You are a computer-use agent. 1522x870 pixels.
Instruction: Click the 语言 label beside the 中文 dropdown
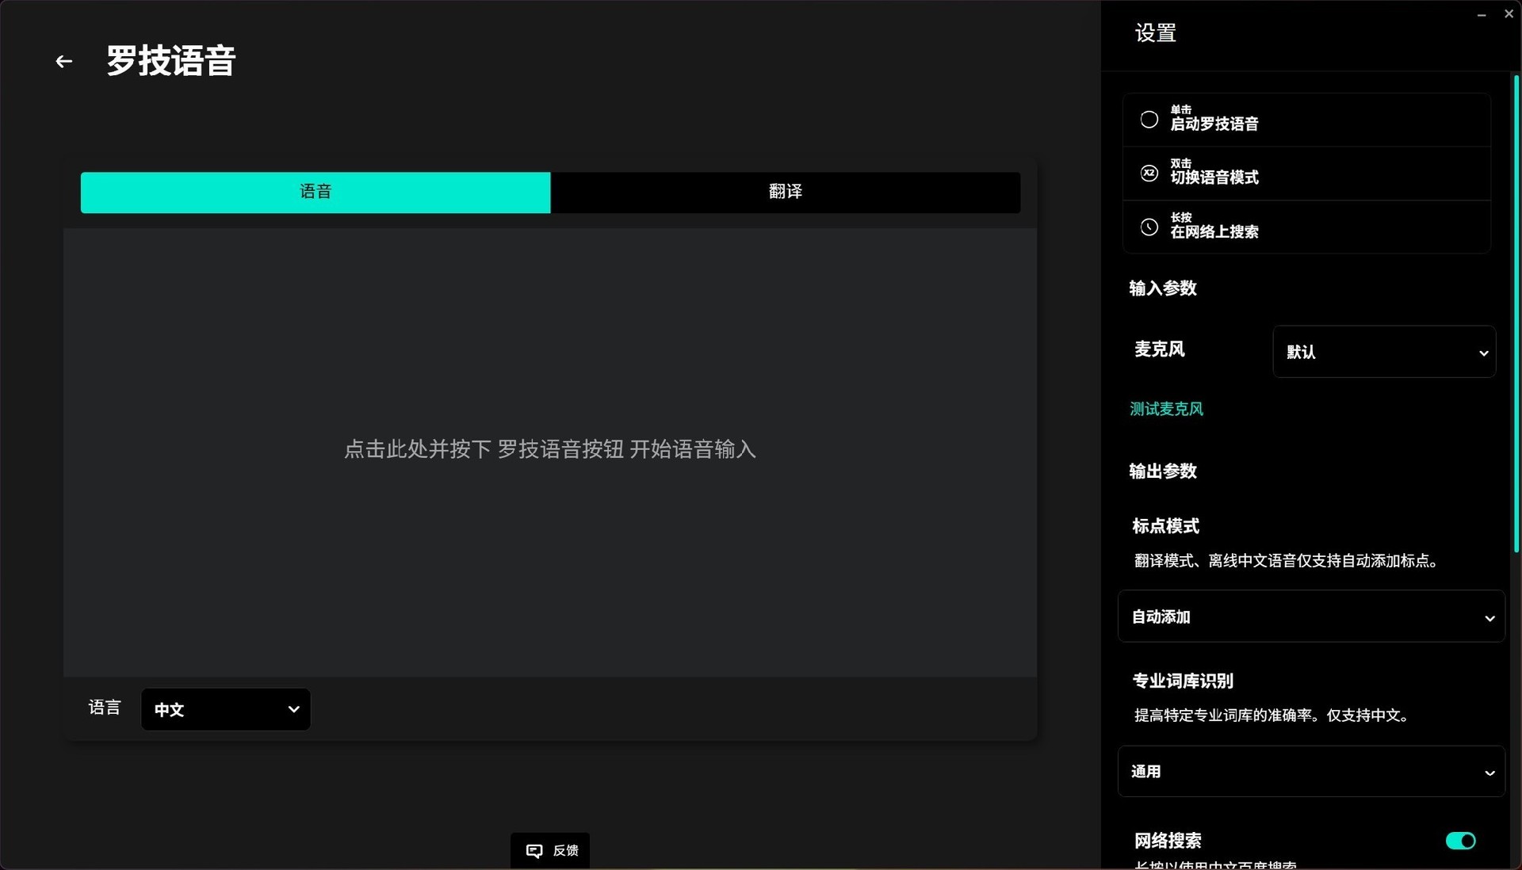[x=105, y=708]
